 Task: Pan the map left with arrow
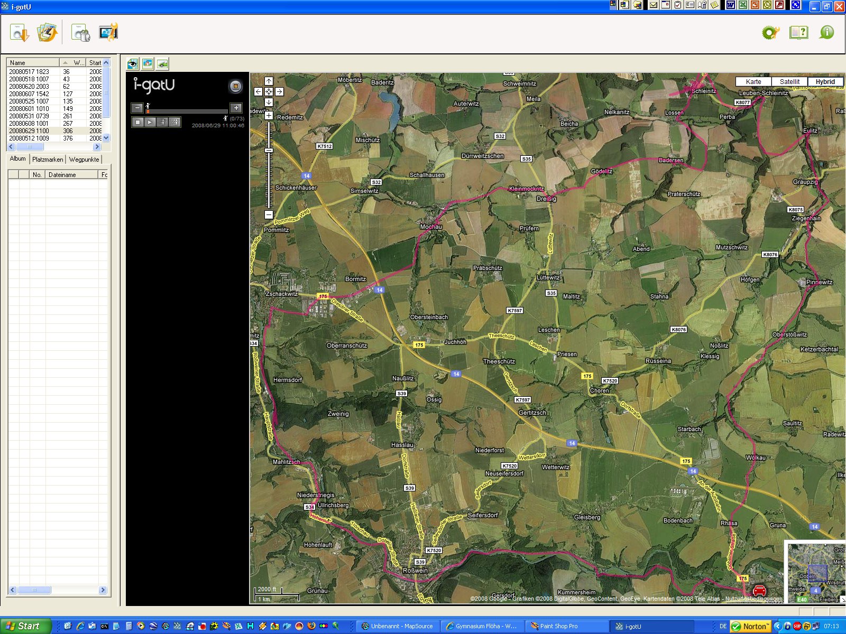click(258, 91)
